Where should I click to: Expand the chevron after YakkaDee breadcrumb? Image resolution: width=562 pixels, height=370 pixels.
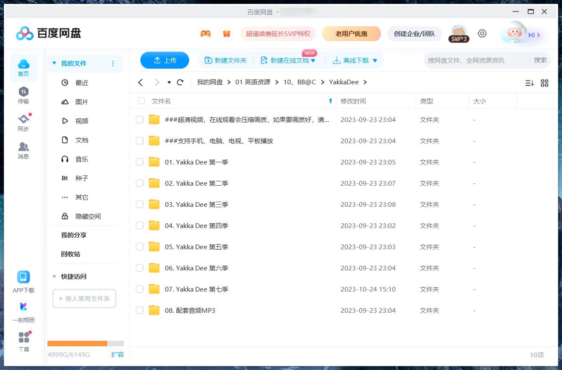pos(365,82)
